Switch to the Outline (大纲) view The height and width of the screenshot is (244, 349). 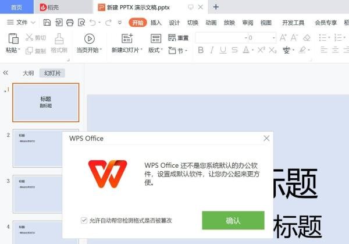click(x=29, y=73)
